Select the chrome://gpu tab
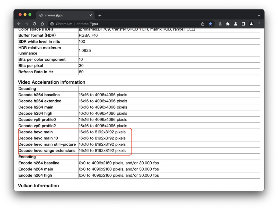This screenshot has height=209, width=278. point(65,15)
